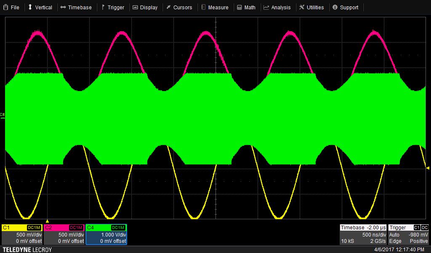
Task: Click the C1 trigger source badge
Action: (x=417, y=228)
